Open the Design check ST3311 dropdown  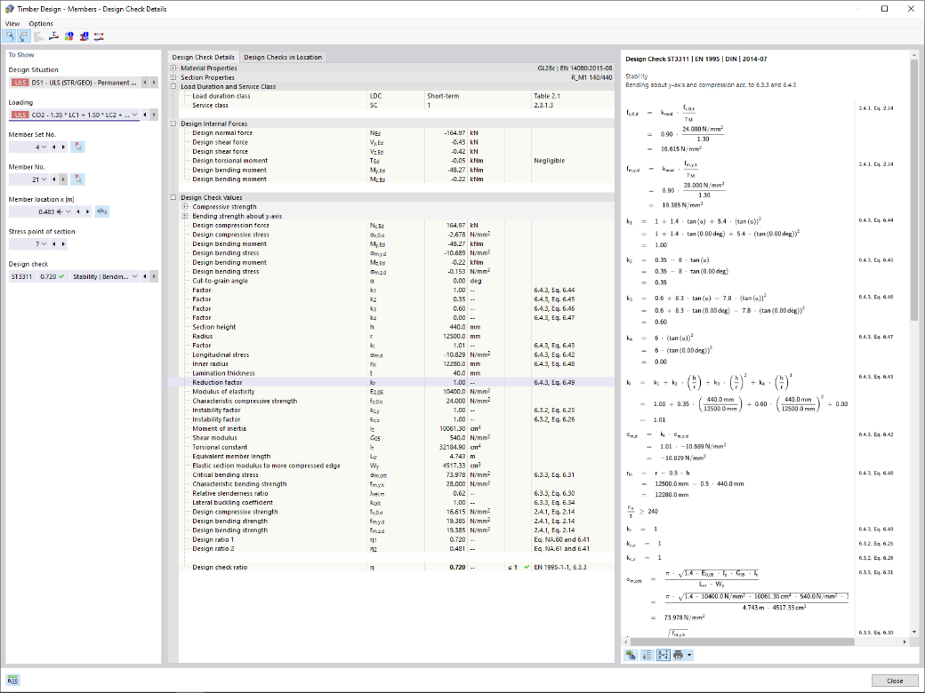(134, 276)
